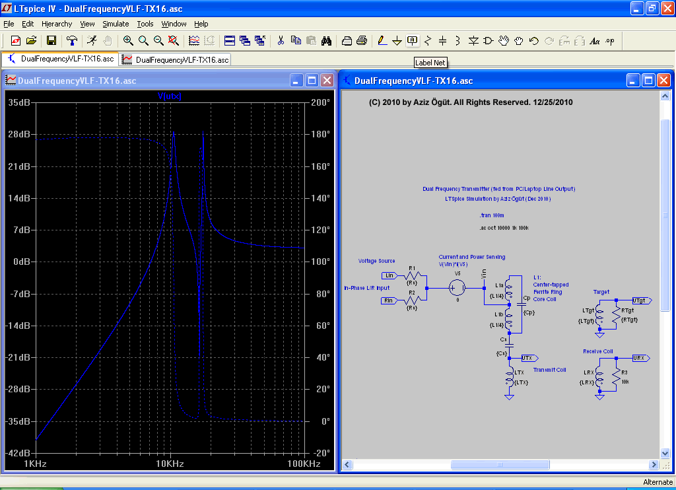The height and width of the screenshot is (490, 676).
Task: Click the Tile Windows toolbar icon
Action: (x=230, y=41)
